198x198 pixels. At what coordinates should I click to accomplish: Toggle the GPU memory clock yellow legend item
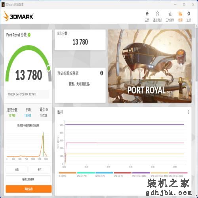160,175
